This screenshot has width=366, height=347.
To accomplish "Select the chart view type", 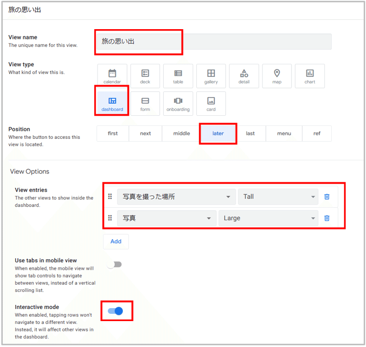I will coord(310,76).
